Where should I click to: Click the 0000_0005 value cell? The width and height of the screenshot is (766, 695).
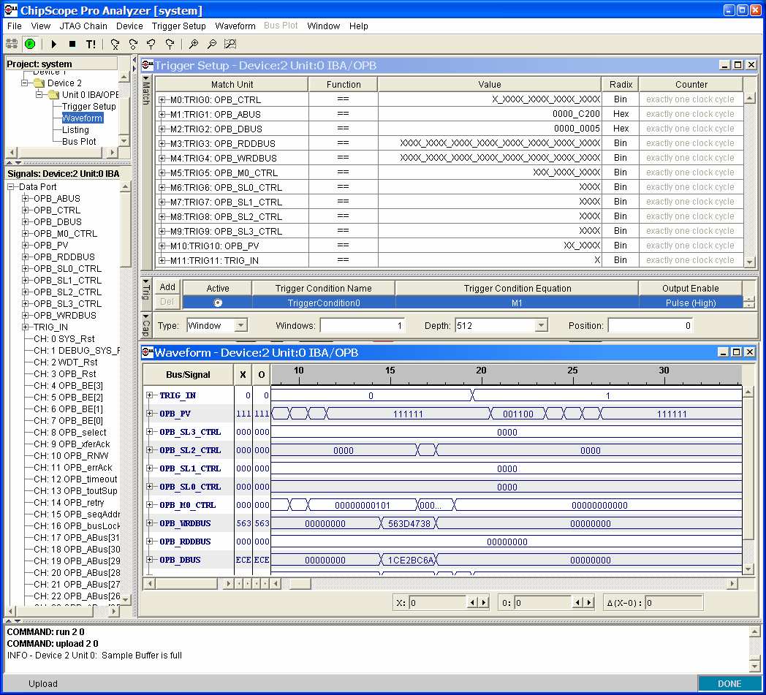point(490,129)
